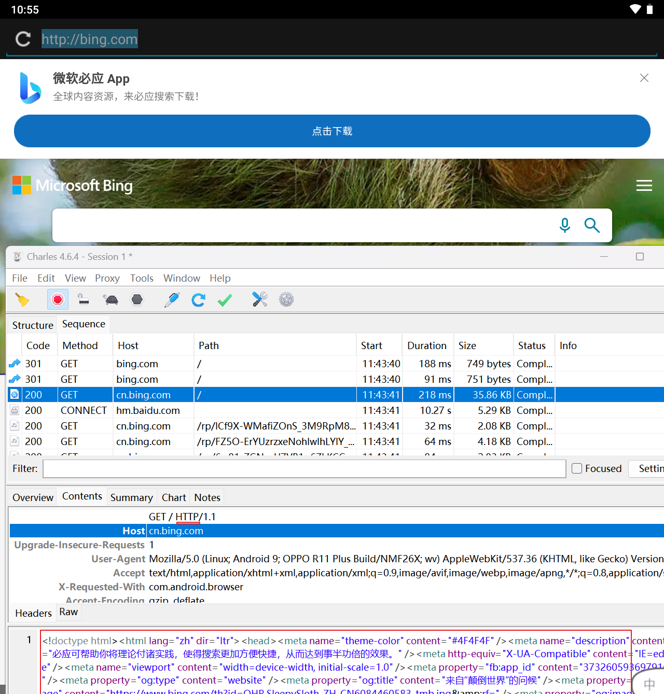664x694 pixels.
Task: Open the Tools menu in Charles
Action: click(142, 278)
